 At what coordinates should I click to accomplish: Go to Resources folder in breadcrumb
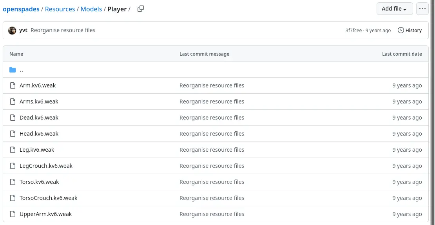tap(60, 9)
